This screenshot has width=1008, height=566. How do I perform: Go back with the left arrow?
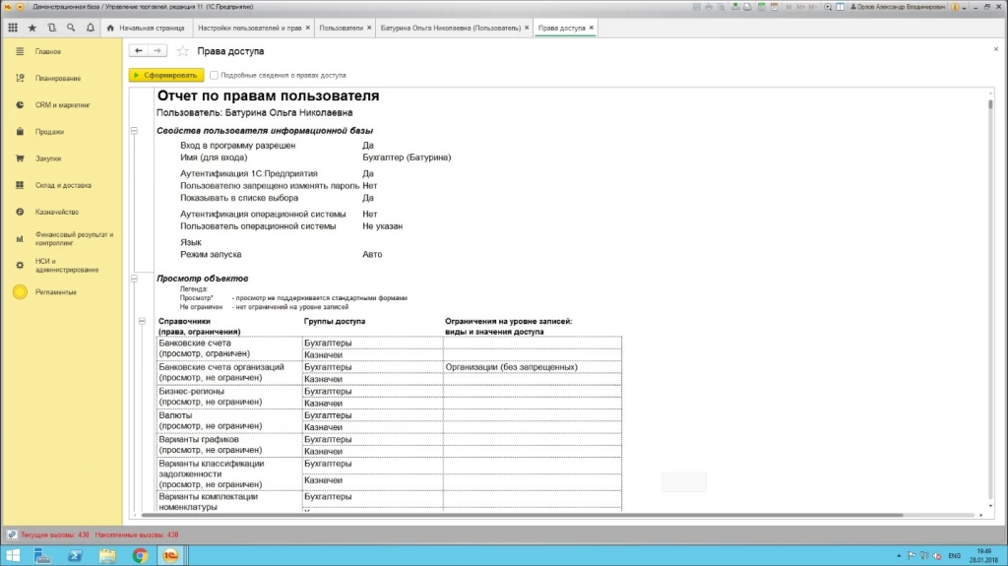139,51
